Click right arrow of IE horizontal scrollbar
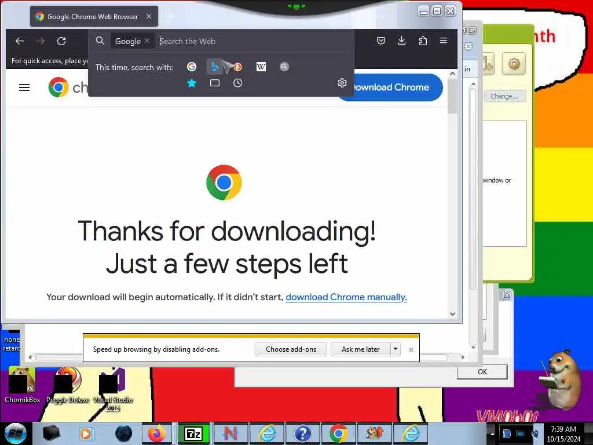This screenshot has width=593, height=445. point(463,357)
